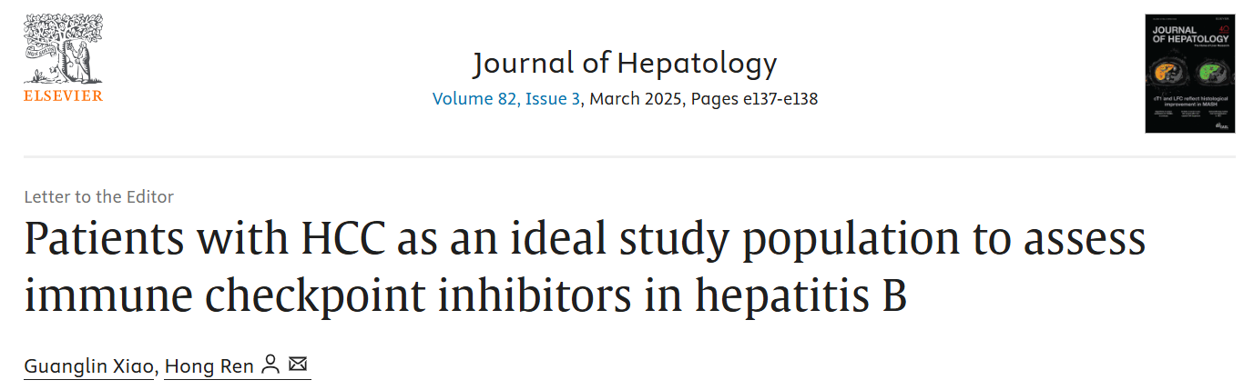Viewport: 1254px width, 390px height.
Task: Click the orange liver scan on cover
Action: pos(1168,70)
